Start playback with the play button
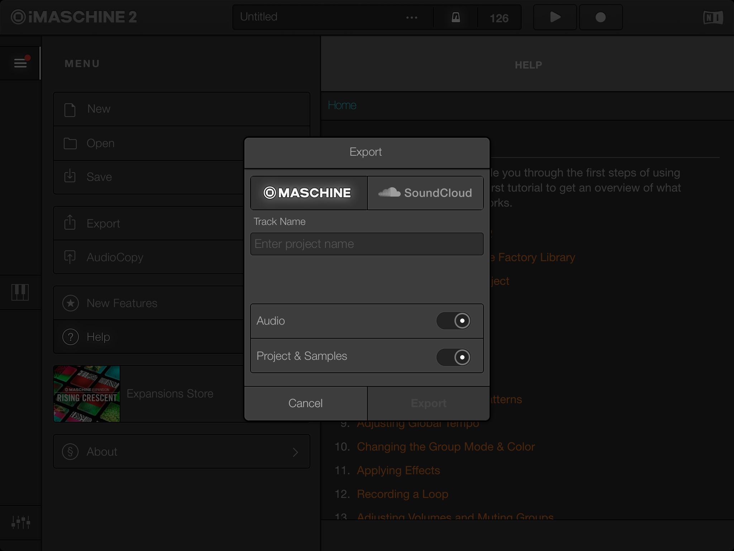 [555, 17]
